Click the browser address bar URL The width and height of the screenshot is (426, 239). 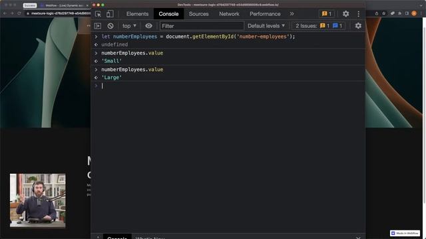click(x=61, y=13)
